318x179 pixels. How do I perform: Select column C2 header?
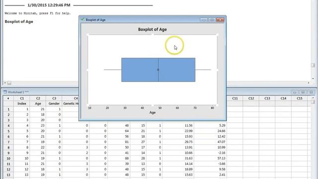pyautogui.click(x=38, y=98)
